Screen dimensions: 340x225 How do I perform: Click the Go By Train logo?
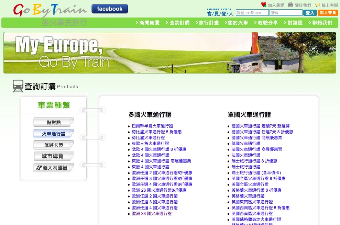50,10
